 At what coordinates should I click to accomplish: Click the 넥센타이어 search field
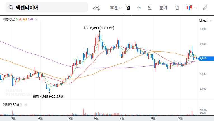pos(47,7)
